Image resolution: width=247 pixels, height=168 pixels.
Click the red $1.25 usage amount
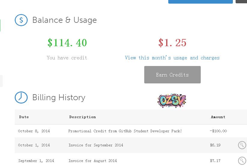[172, 43]
